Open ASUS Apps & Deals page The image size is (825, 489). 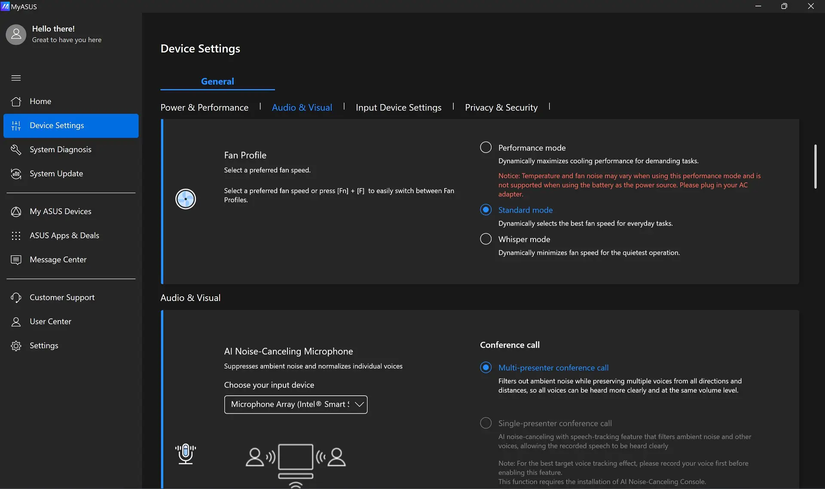[x=71, y=236]
